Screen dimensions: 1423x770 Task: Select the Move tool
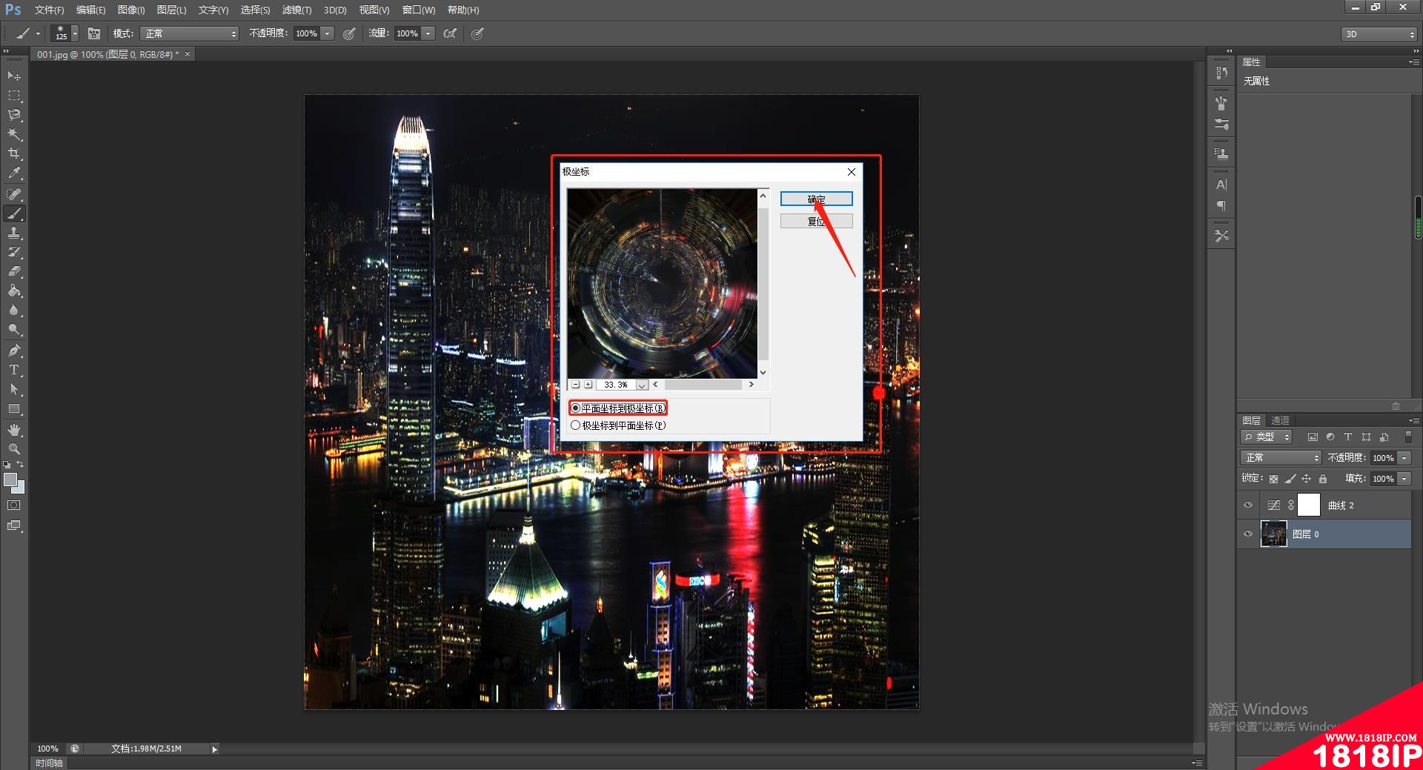coord(14,76)
